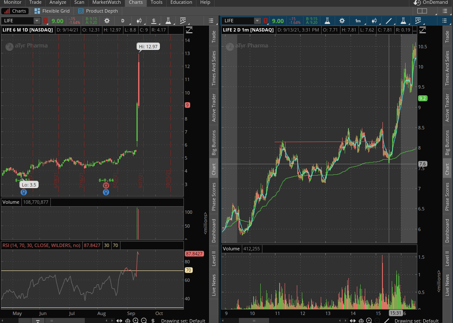
Task: Toggle right chart price scale mode icon
Action: [x=423, y=30]
